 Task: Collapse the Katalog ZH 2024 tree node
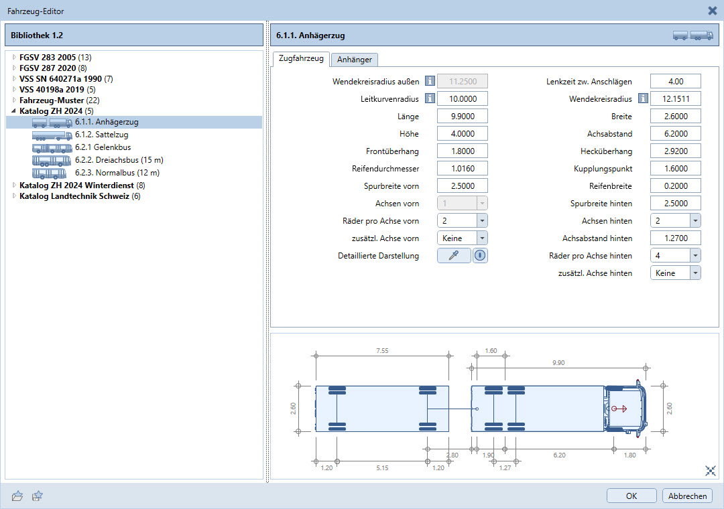(14, 111)
